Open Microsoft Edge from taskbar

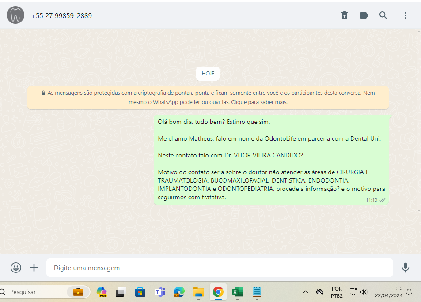coord(179,292)
